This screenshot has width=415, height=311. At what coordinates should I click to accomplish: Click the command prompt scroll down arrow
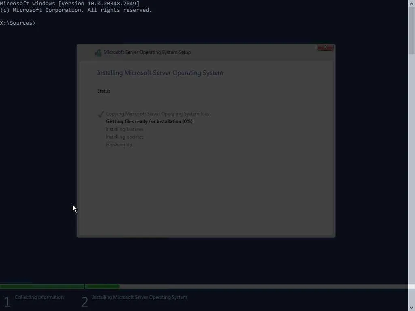pos(412,308)
